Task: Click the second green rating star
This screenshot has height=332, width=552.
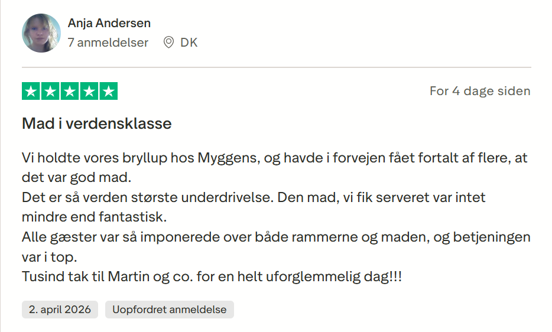Action: point(51,91)
